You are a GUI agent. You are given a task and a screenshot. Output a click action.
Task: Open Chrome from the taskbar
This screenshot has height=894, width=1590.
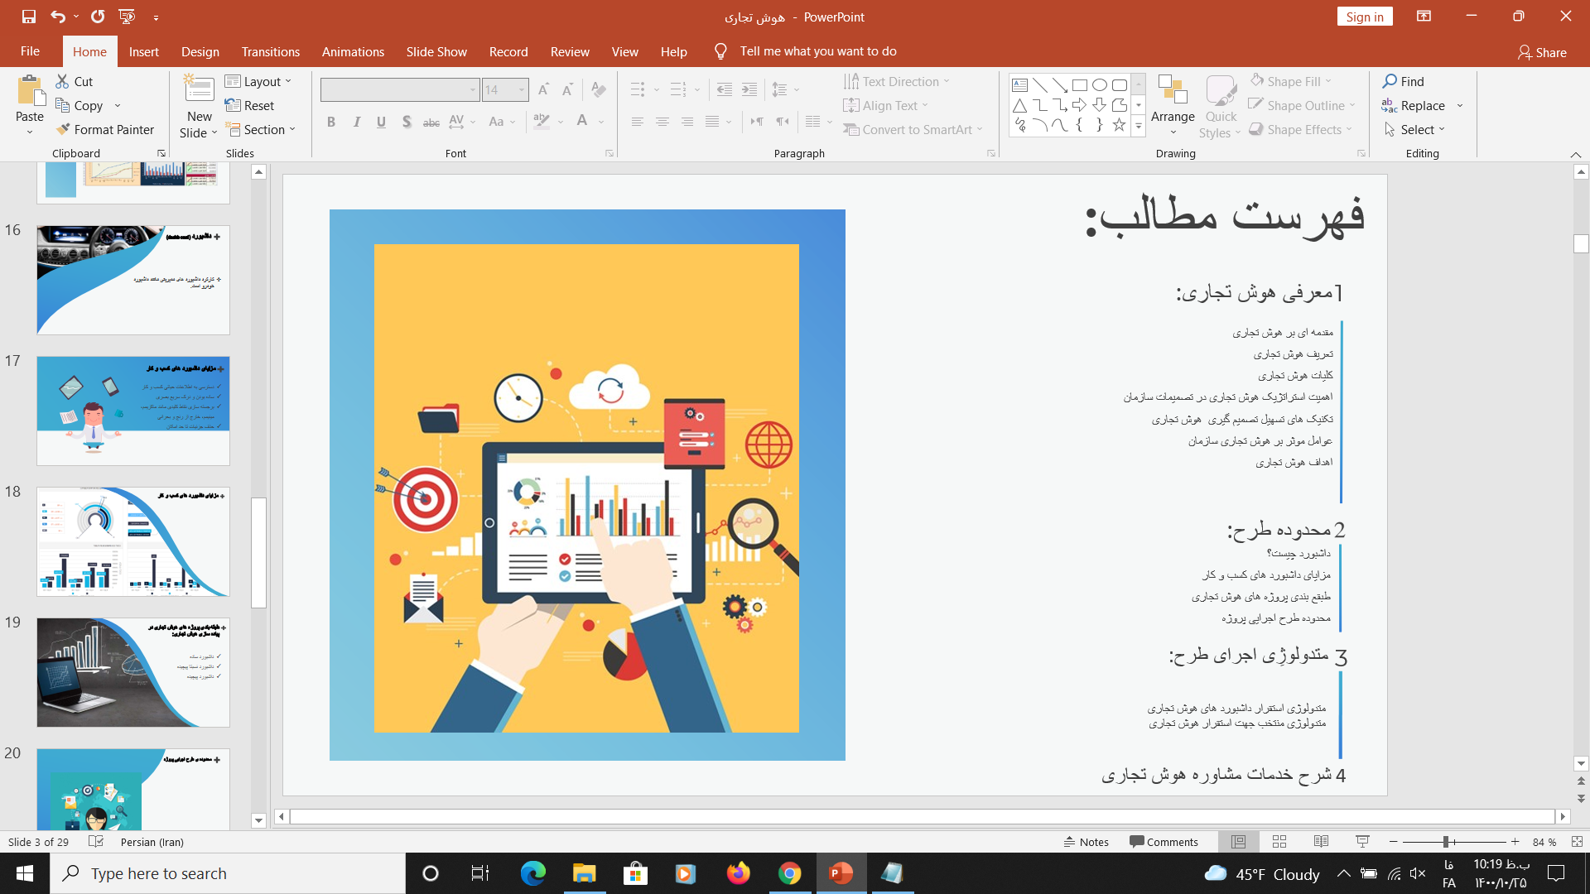coord(789,873)
